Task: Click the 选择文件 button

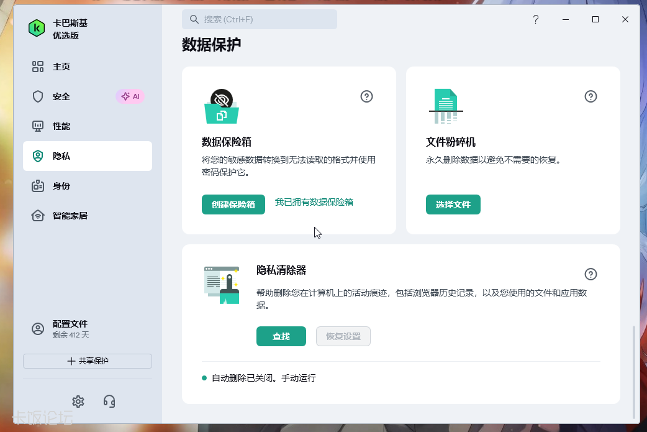Action: pyautogui.click(x=453, y=205)
